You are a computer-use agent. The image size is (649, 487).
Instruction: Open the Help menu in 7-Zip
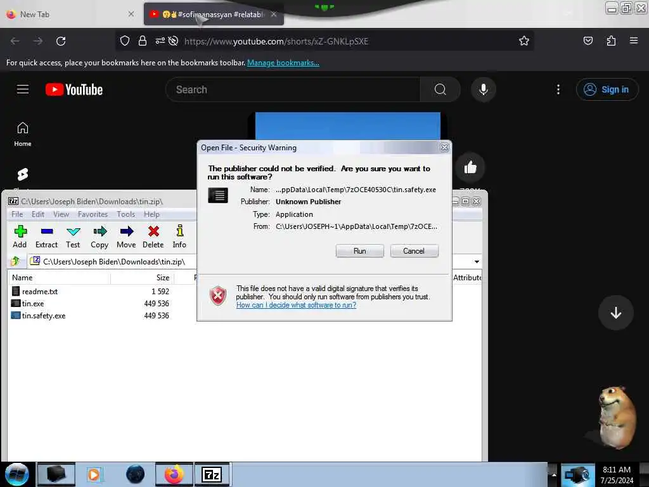coord(151,214)
